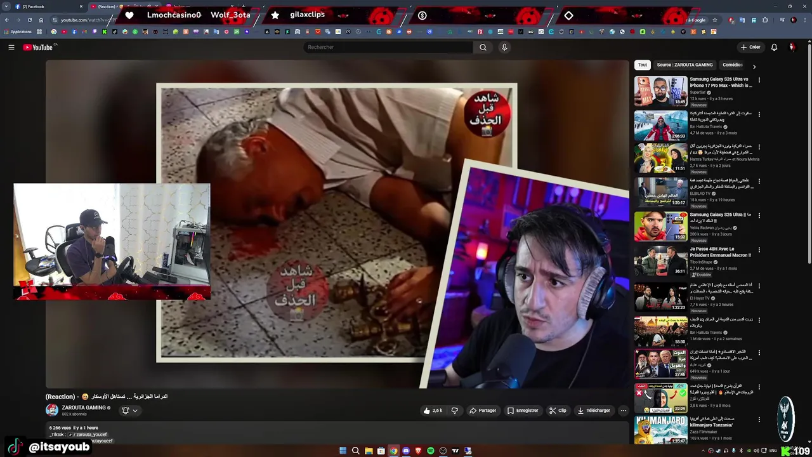Click the Rechercher search field
Screen dimensions: 812x457
[387, 47]
